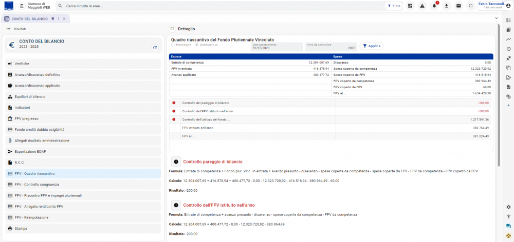The image size is (514, 242).
Task: Open accessibility icon in right sidebar
Action: point(508,216)
